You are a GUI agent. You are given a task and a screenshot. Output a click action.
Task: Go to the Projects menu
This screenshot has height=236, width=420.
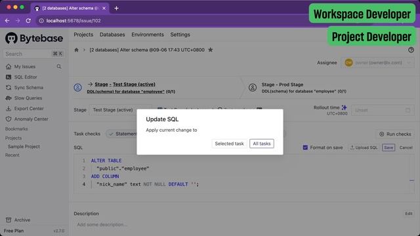83,35
